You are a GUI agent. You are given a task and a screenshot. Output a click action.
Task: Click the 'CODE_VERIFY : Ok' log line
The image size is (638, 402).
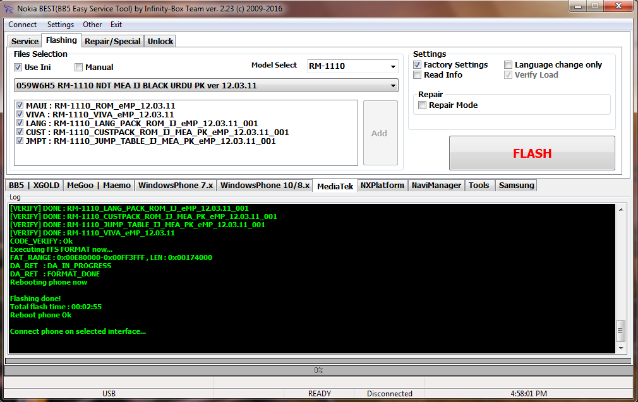42,241
